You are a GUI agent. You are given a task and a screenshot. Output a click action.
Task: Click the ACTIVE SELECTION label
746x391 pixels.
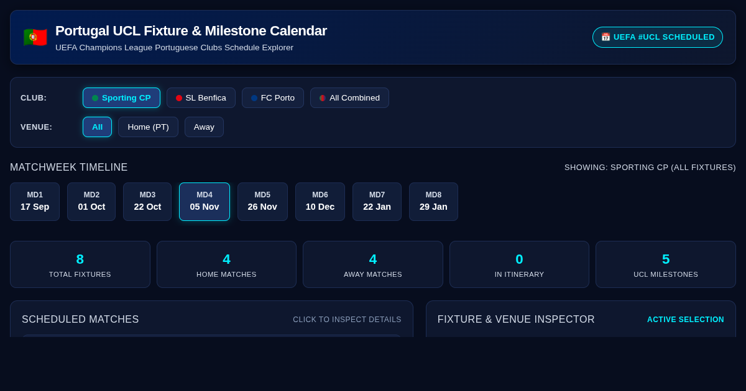(686, 320)
